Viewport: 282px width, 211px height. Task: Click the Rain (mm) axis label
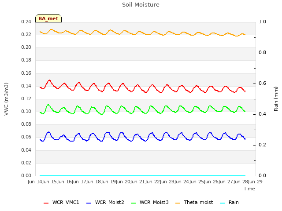pyautogui.click(x=276, y=99)
